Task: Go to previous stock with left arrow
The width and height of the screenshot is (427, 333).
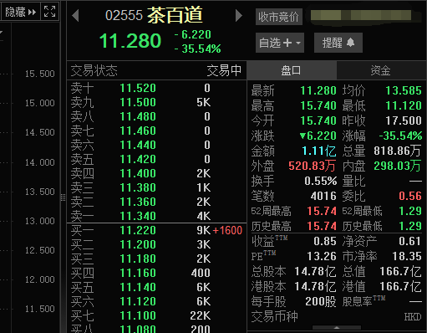Action: pos(75,15)
